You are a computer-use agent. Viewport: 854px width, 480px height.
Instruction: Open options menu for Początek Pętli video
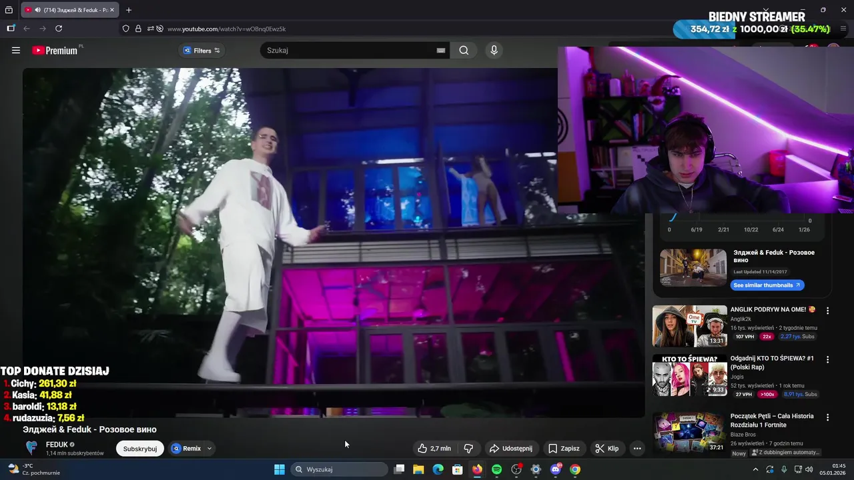(x=827, y=417)
